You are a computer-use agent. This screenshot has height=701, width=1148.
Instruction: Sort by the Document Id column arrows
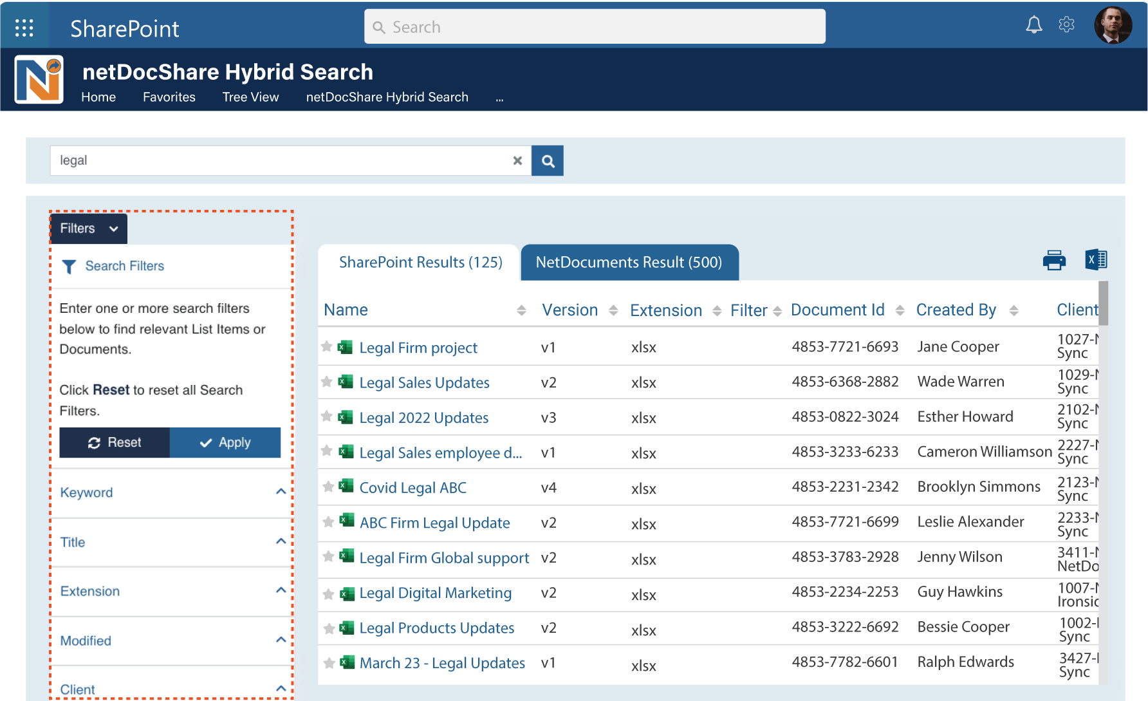[900, 311]
